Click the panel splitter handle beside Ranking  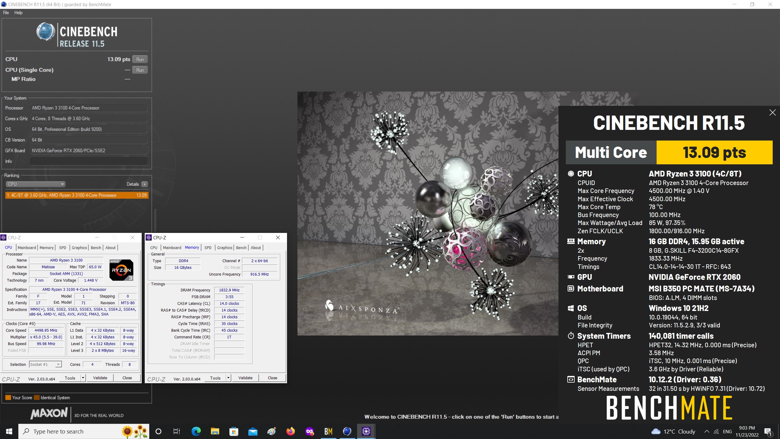click(x=155, y=220)
